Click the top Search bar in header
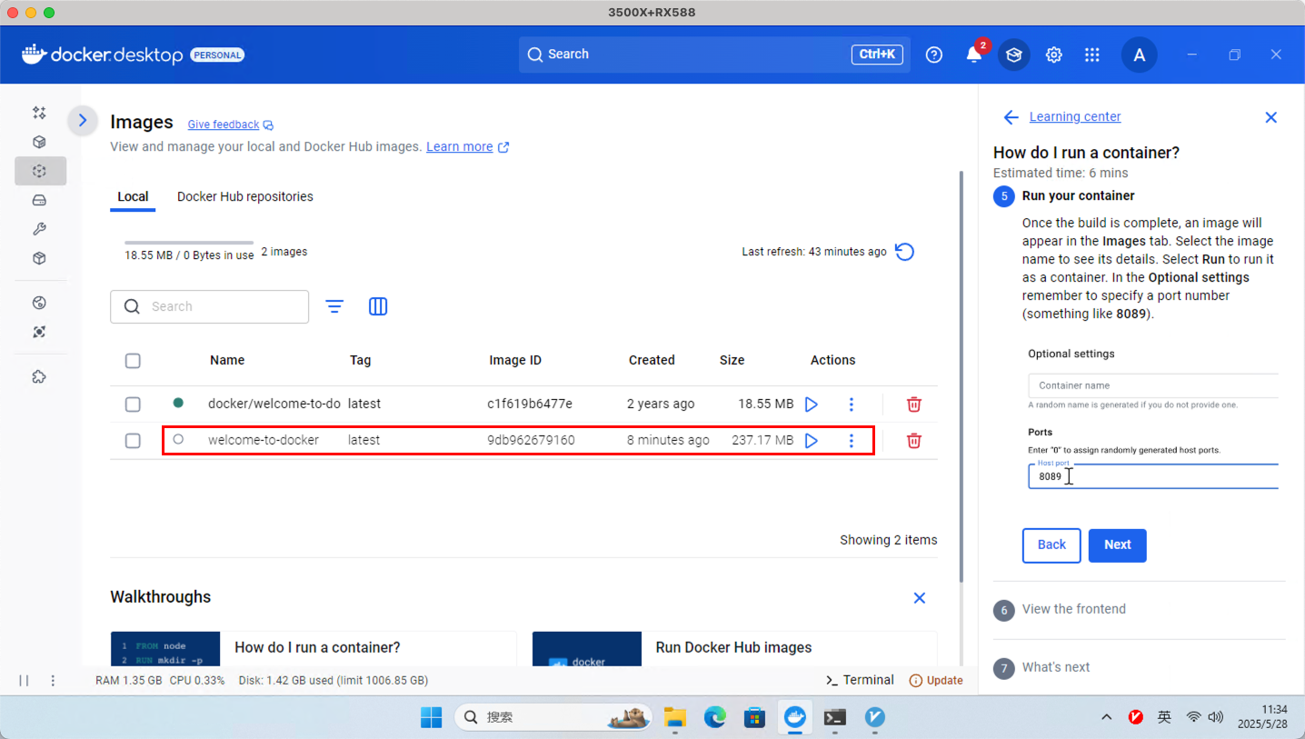The image size is (1305, 739). (x=714, y=55)
